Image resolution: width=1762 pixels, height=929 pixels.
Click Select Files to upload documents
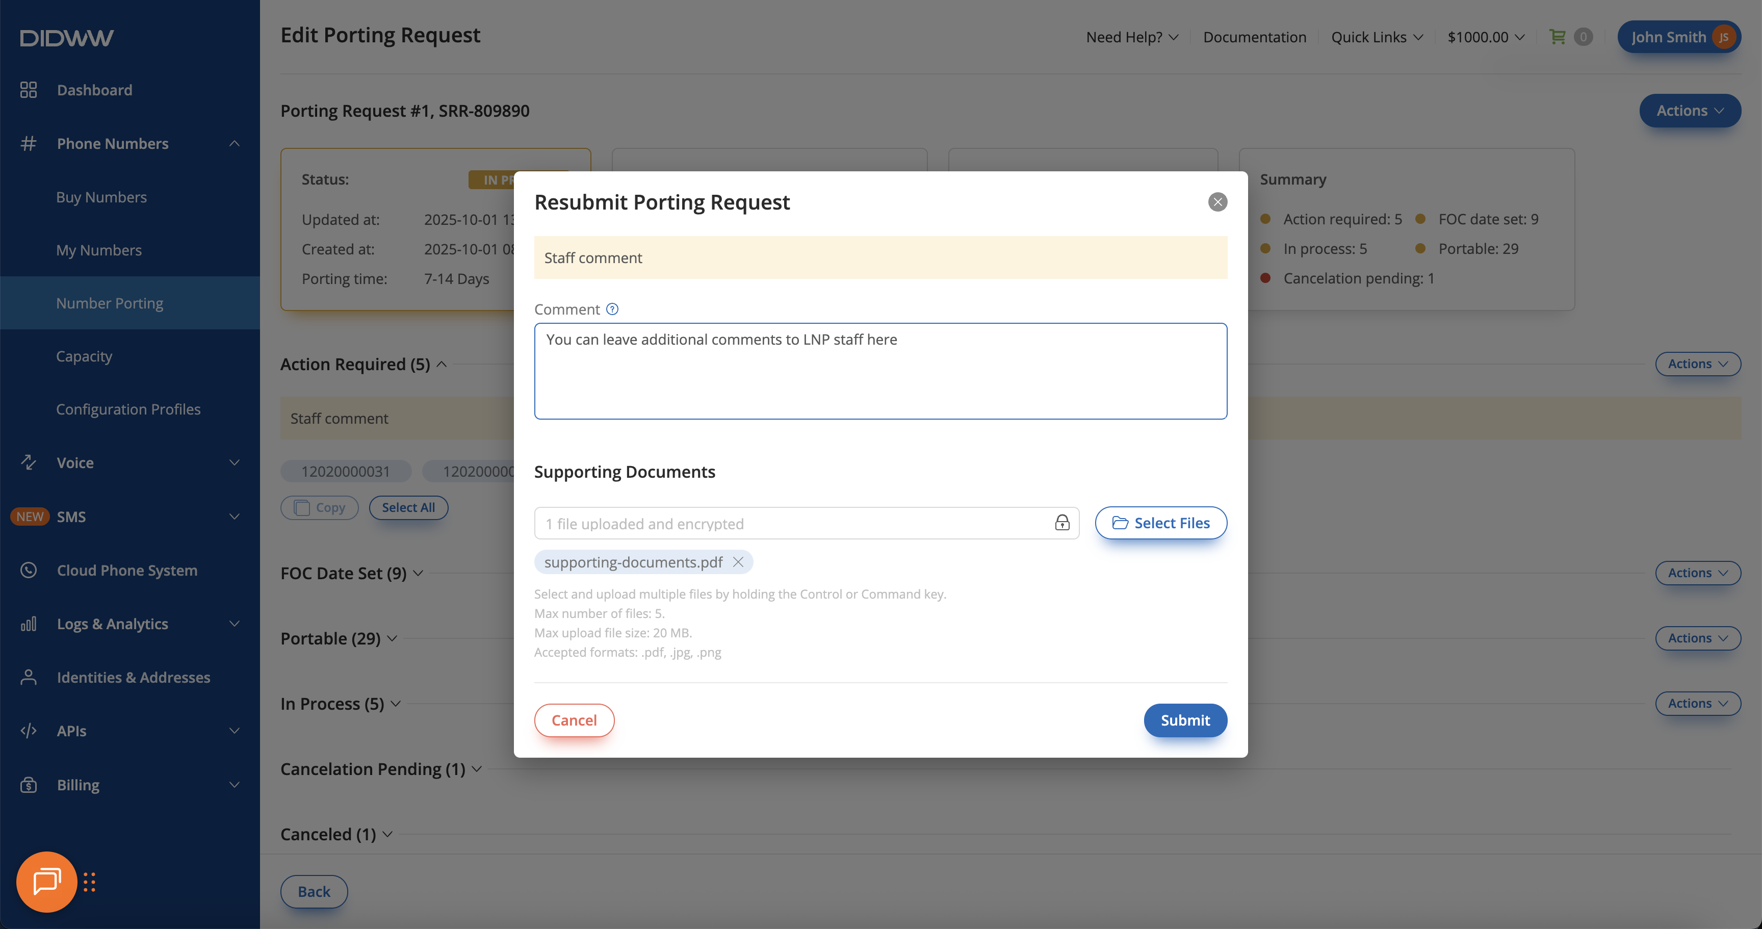coord(1161,523)
